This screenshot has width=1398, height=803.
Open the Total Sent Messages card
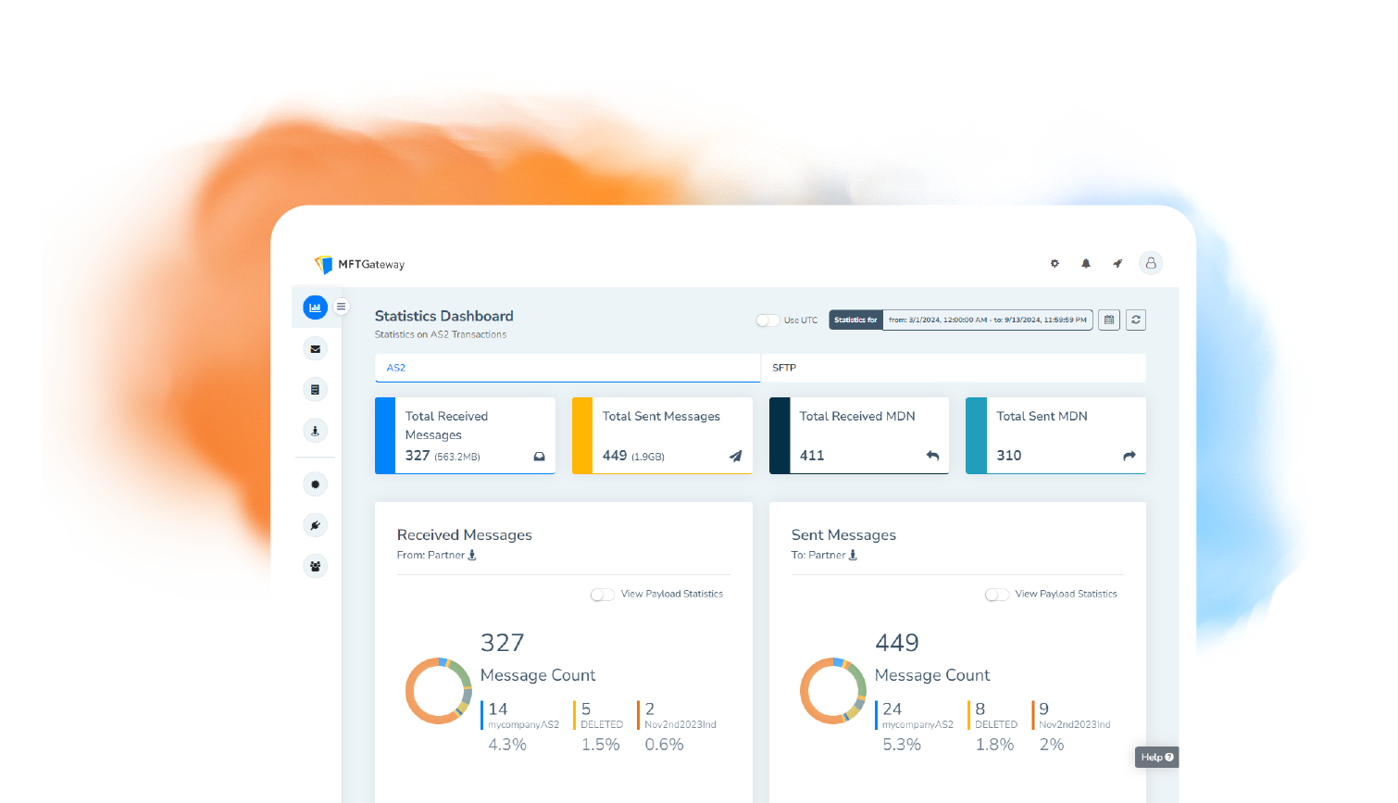(662, 435)
